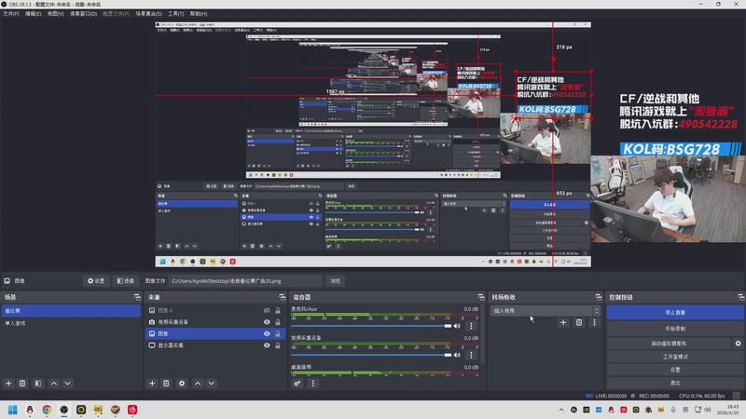Open mixer panel options three-dot menu
This screenshot has width=746, height=419.
tap(313, 383)
